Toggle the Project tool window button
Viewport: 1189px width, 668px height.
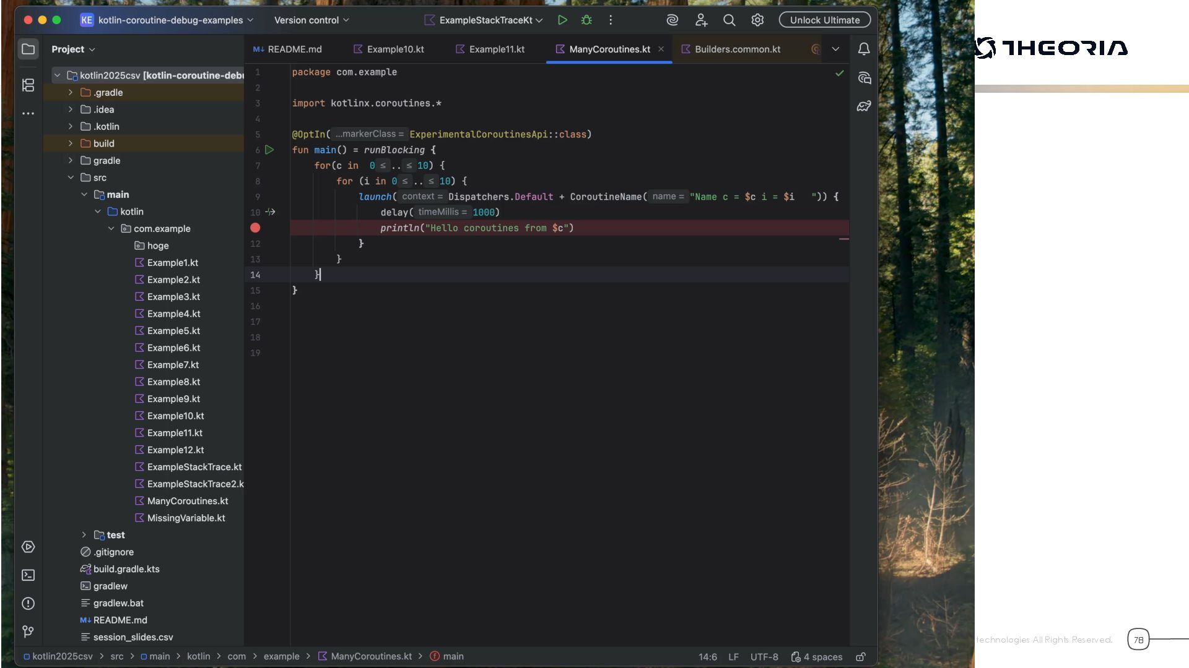(28, 49)
